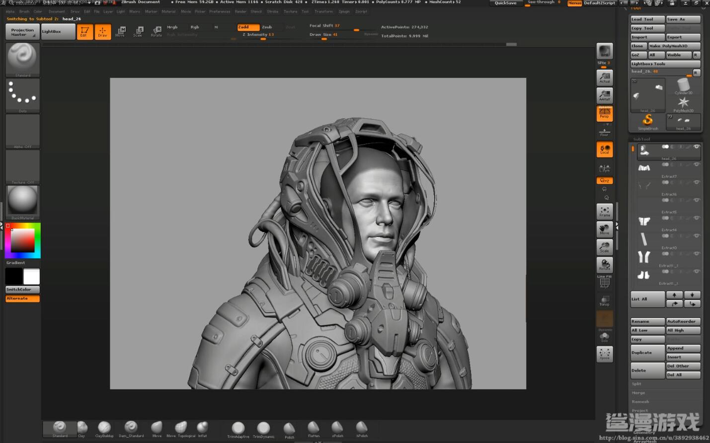Click the Xpose icon

605,354
